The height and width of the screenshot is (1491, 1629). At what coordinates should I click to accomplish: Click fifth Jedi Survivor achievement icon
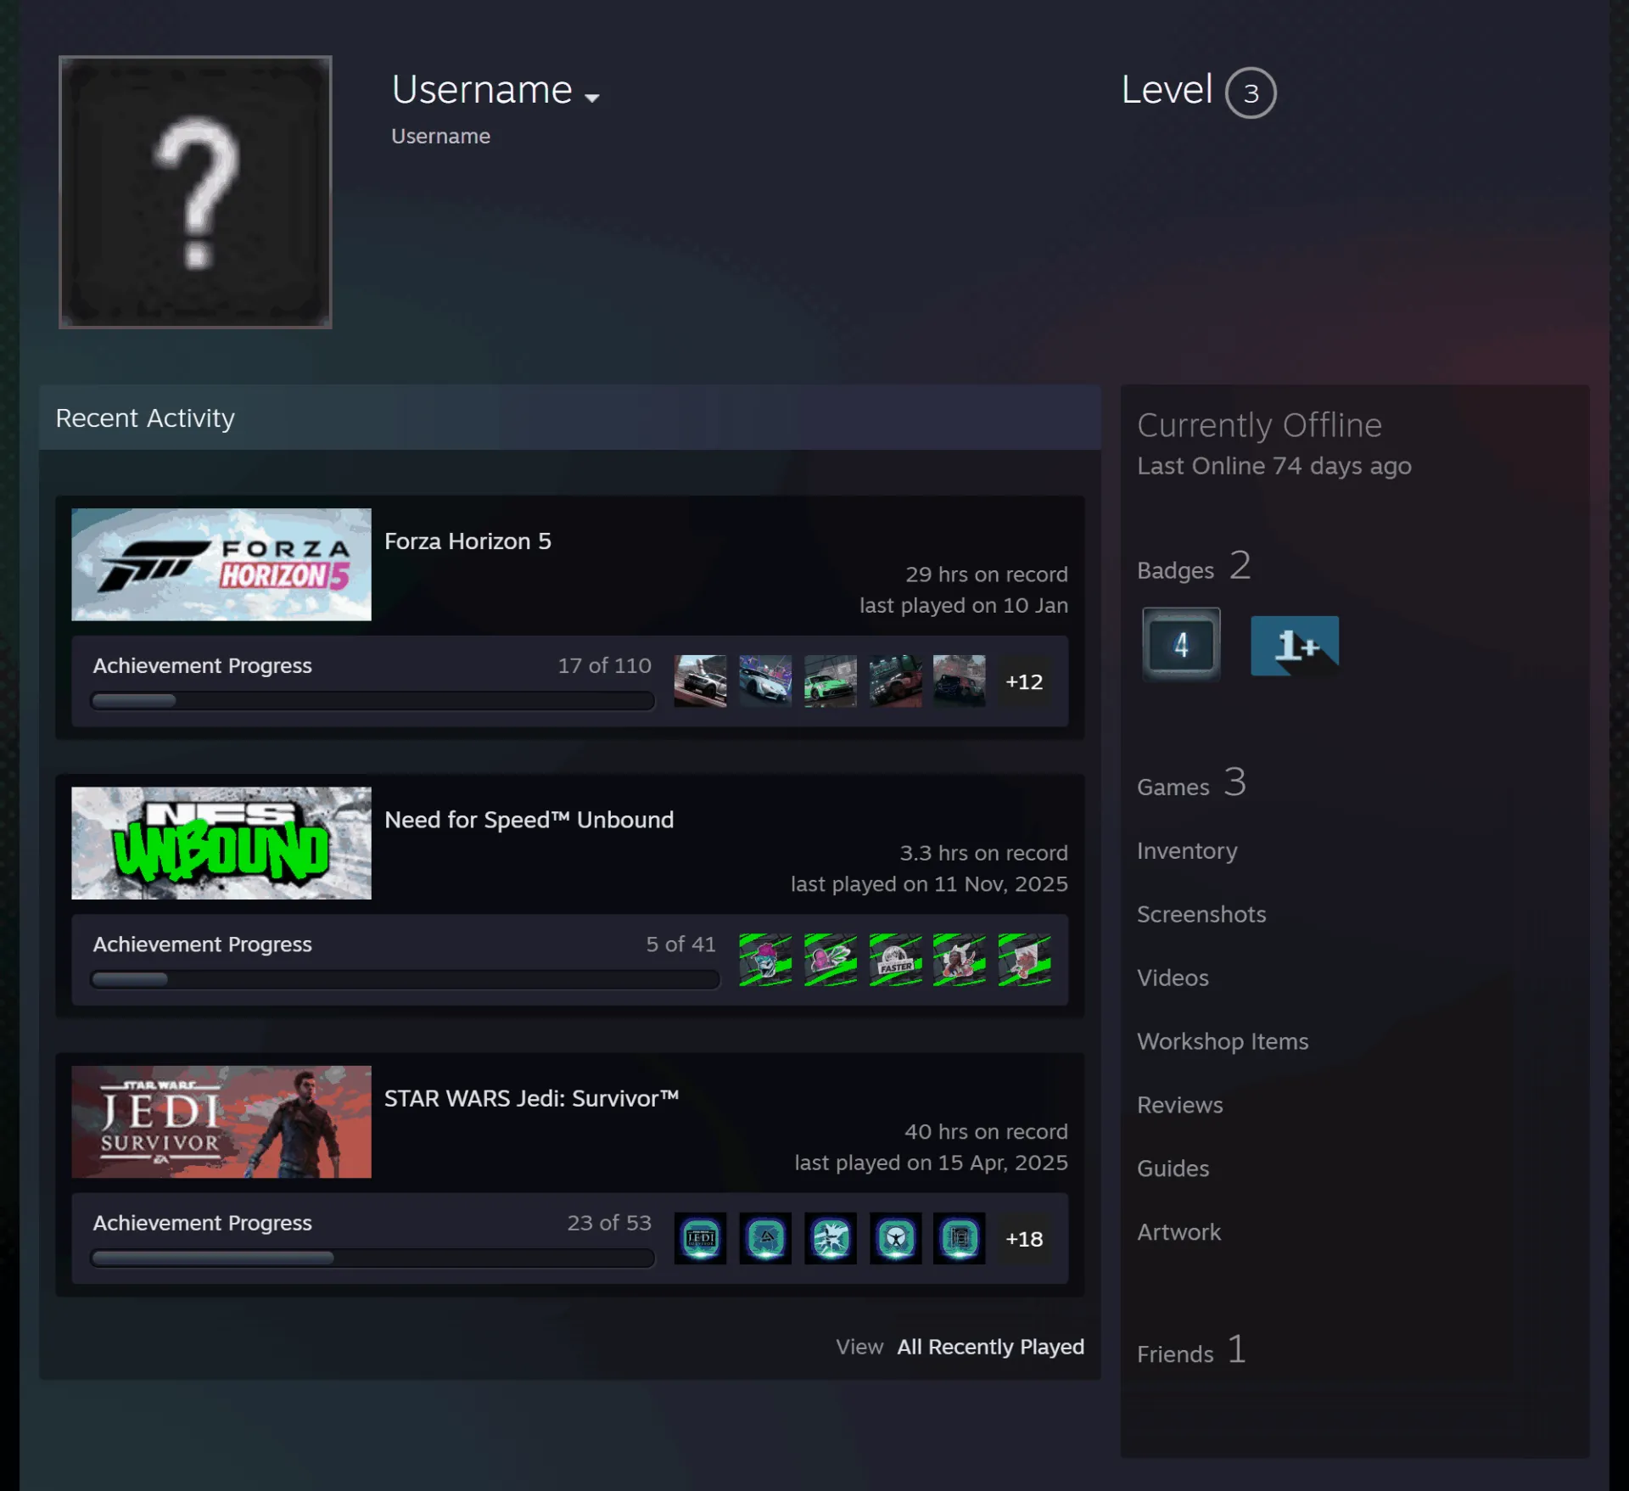click(x=960, y=1238)
